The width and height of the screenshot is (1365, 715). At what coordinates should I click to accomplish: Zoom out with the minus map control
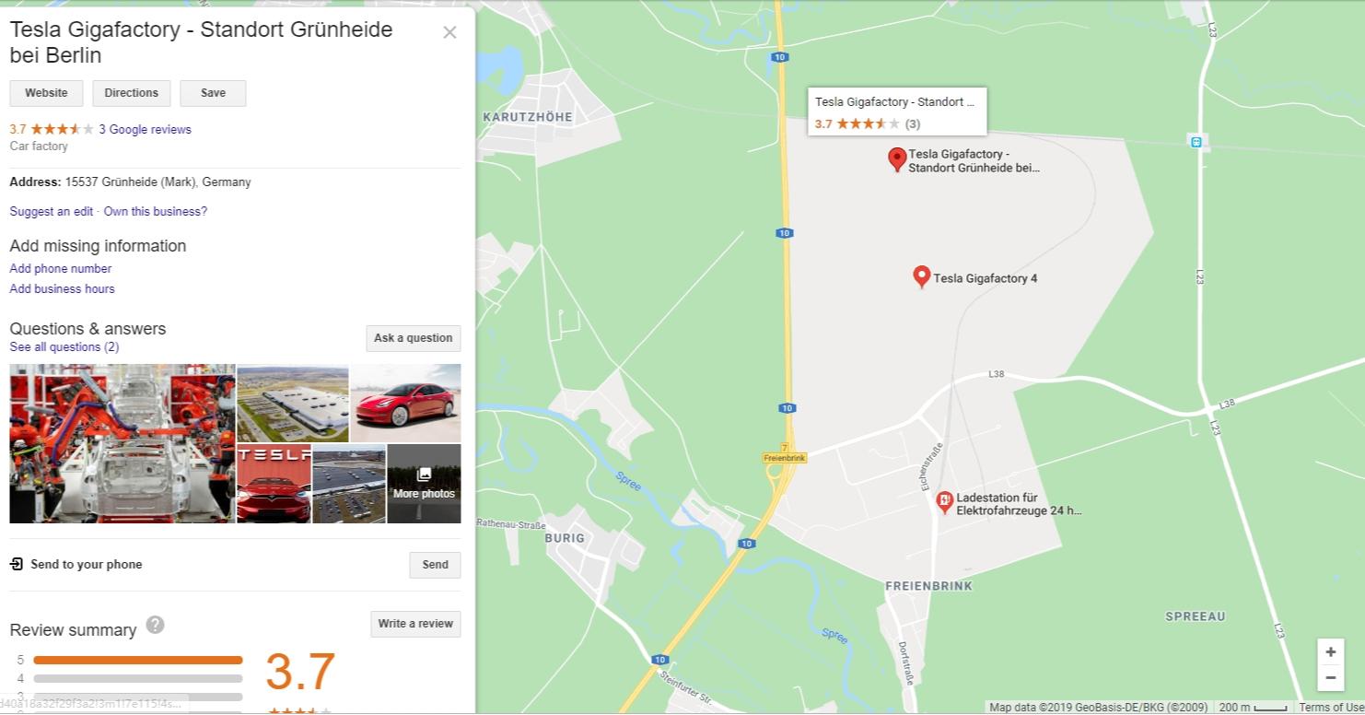pos(1331,678)
